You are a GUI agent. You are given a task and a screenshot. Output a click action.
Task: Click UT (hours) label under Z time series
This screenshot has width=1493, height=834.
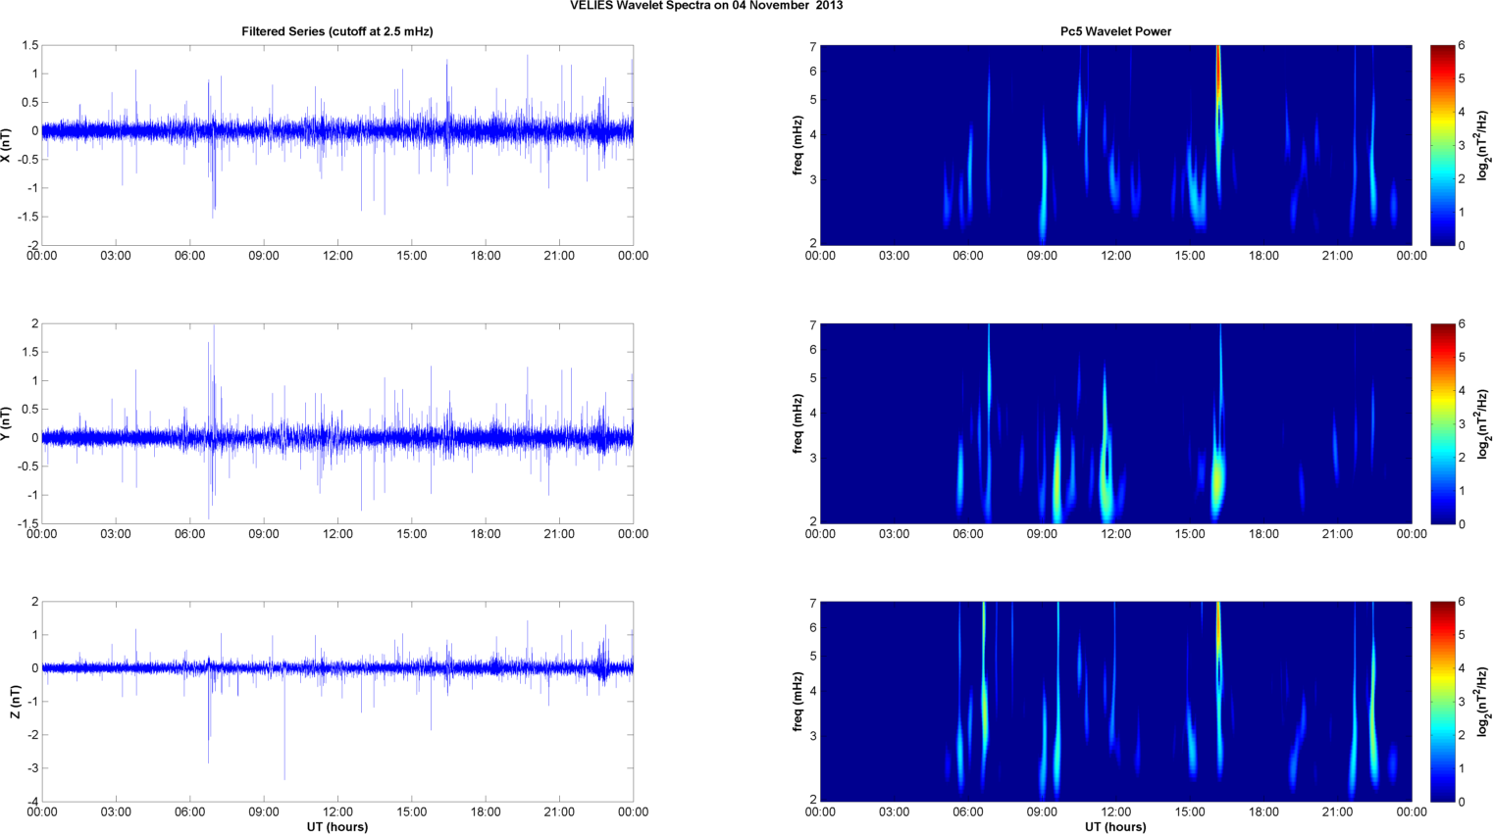click(337, 827)
